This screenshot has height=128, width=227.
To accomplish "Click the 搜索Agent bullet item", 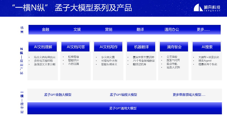I will pyautogui.click(x=205, y=61).
